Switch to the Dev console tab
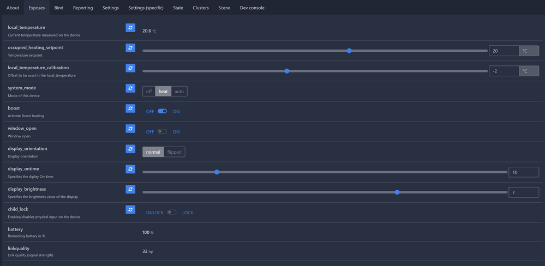This screenshot has width=545, height=266. pyautogui.click(x=252, y=8)
